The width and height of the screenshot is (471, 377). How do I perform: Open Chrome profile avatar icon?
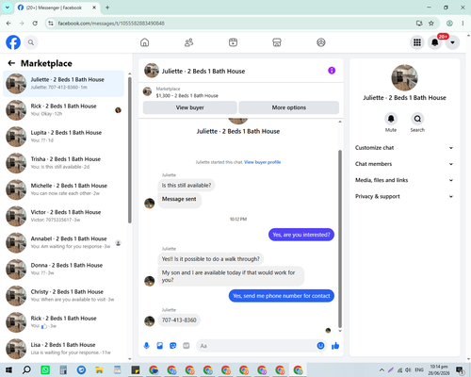pyautogui.click(x=449, y=24)
